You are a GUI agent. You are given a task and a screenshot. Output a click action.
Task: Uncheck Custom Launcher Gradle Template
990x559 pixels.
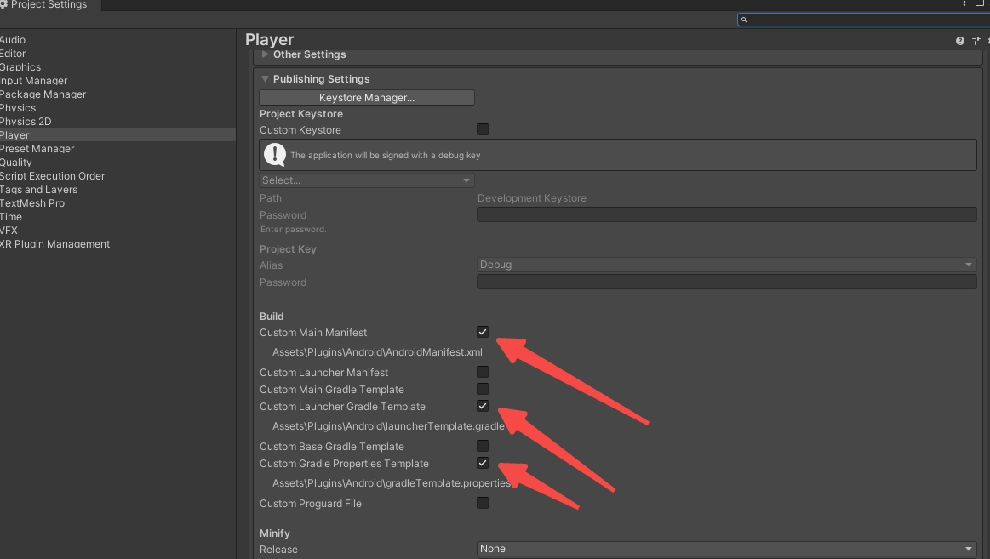click(x=483, y=406)
